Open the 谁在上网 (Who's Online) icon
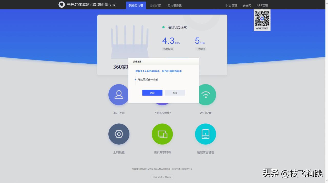This screenshot has width=328, height=183. point(119,95)
